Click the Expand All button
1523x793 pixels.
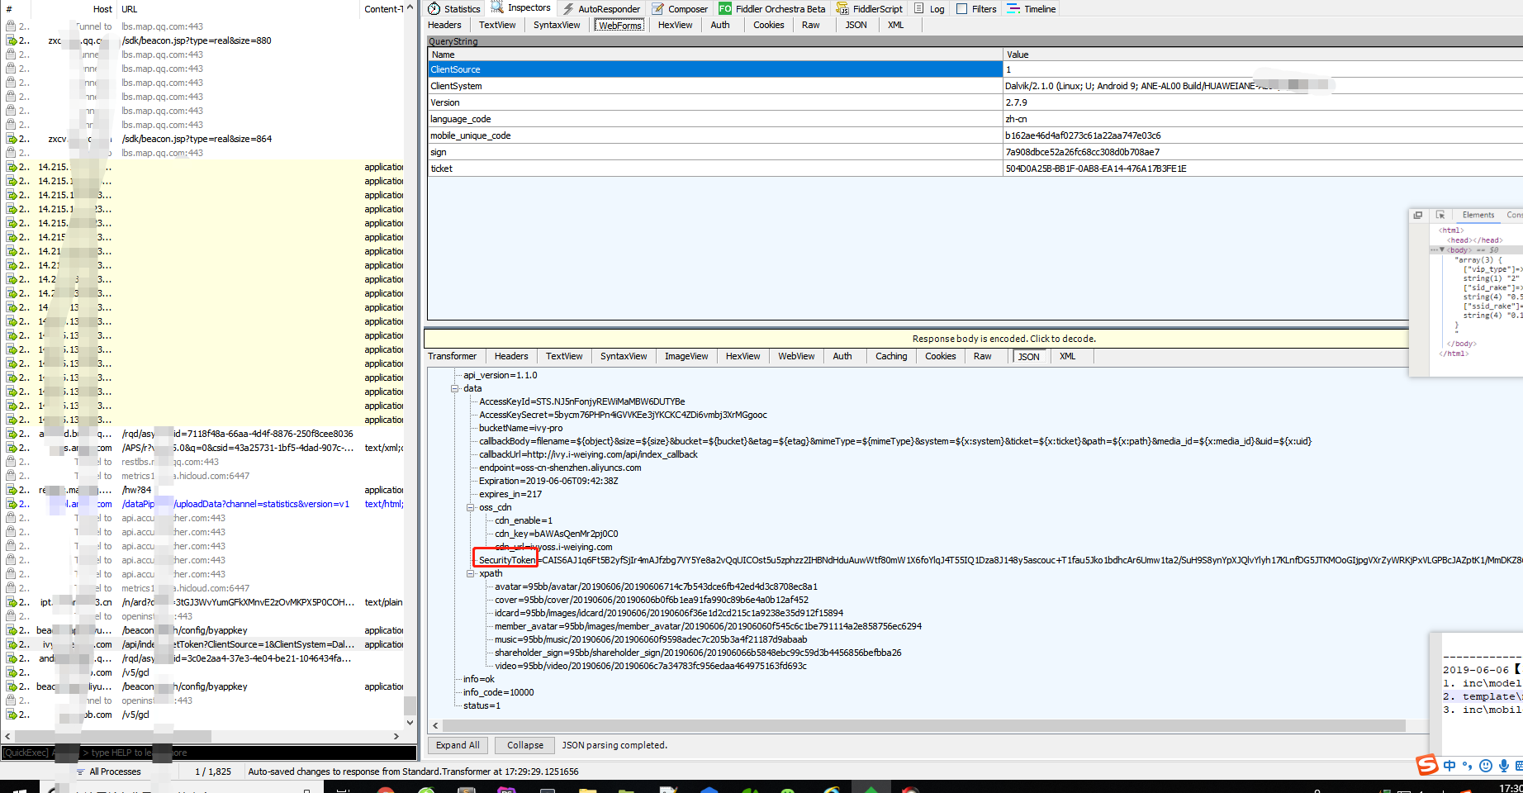(x=458, y=744)
